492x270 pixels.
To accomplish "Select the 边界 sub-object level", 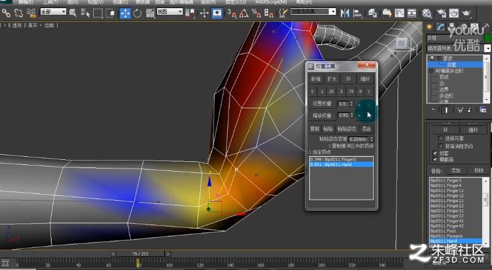I will [443, 90].
